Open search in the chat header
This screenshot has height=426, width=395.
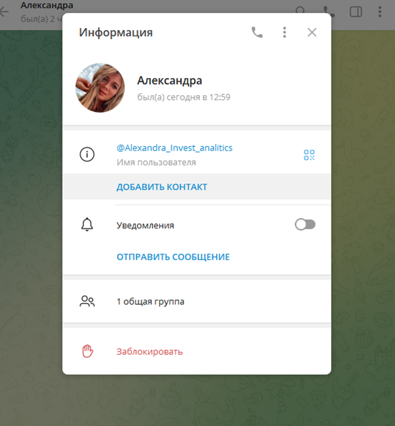point(301,11)
